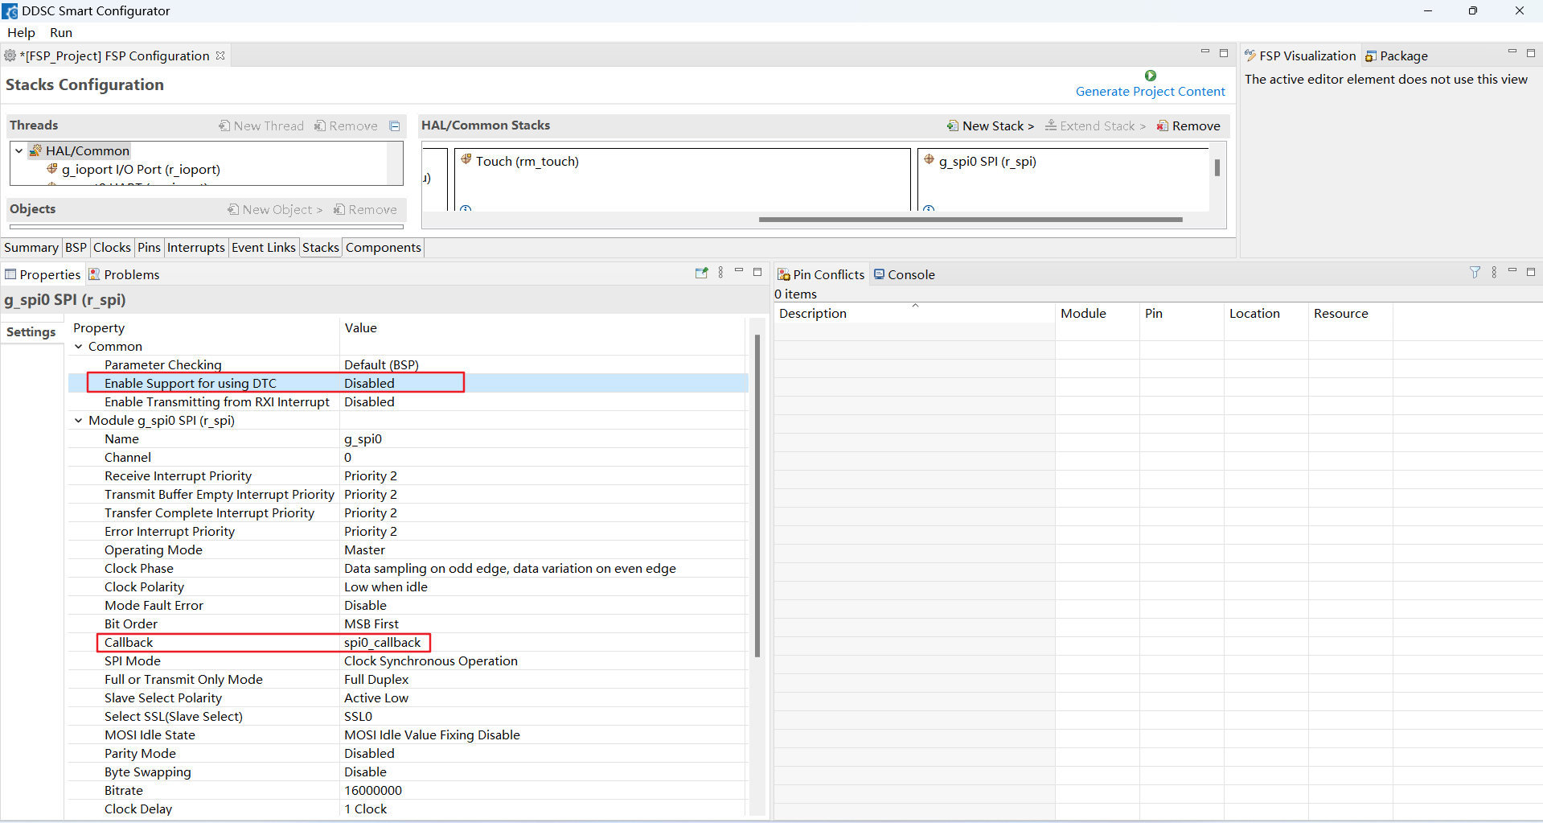This screenshot has height=823, width=1543.
Task: Maximize the FSP Visualization pane
Action: [x=1531, y=52]
